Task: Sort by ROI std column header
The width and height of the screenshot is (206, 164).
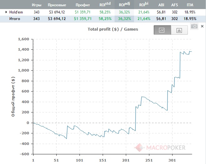Action: (x=105, y=4)
